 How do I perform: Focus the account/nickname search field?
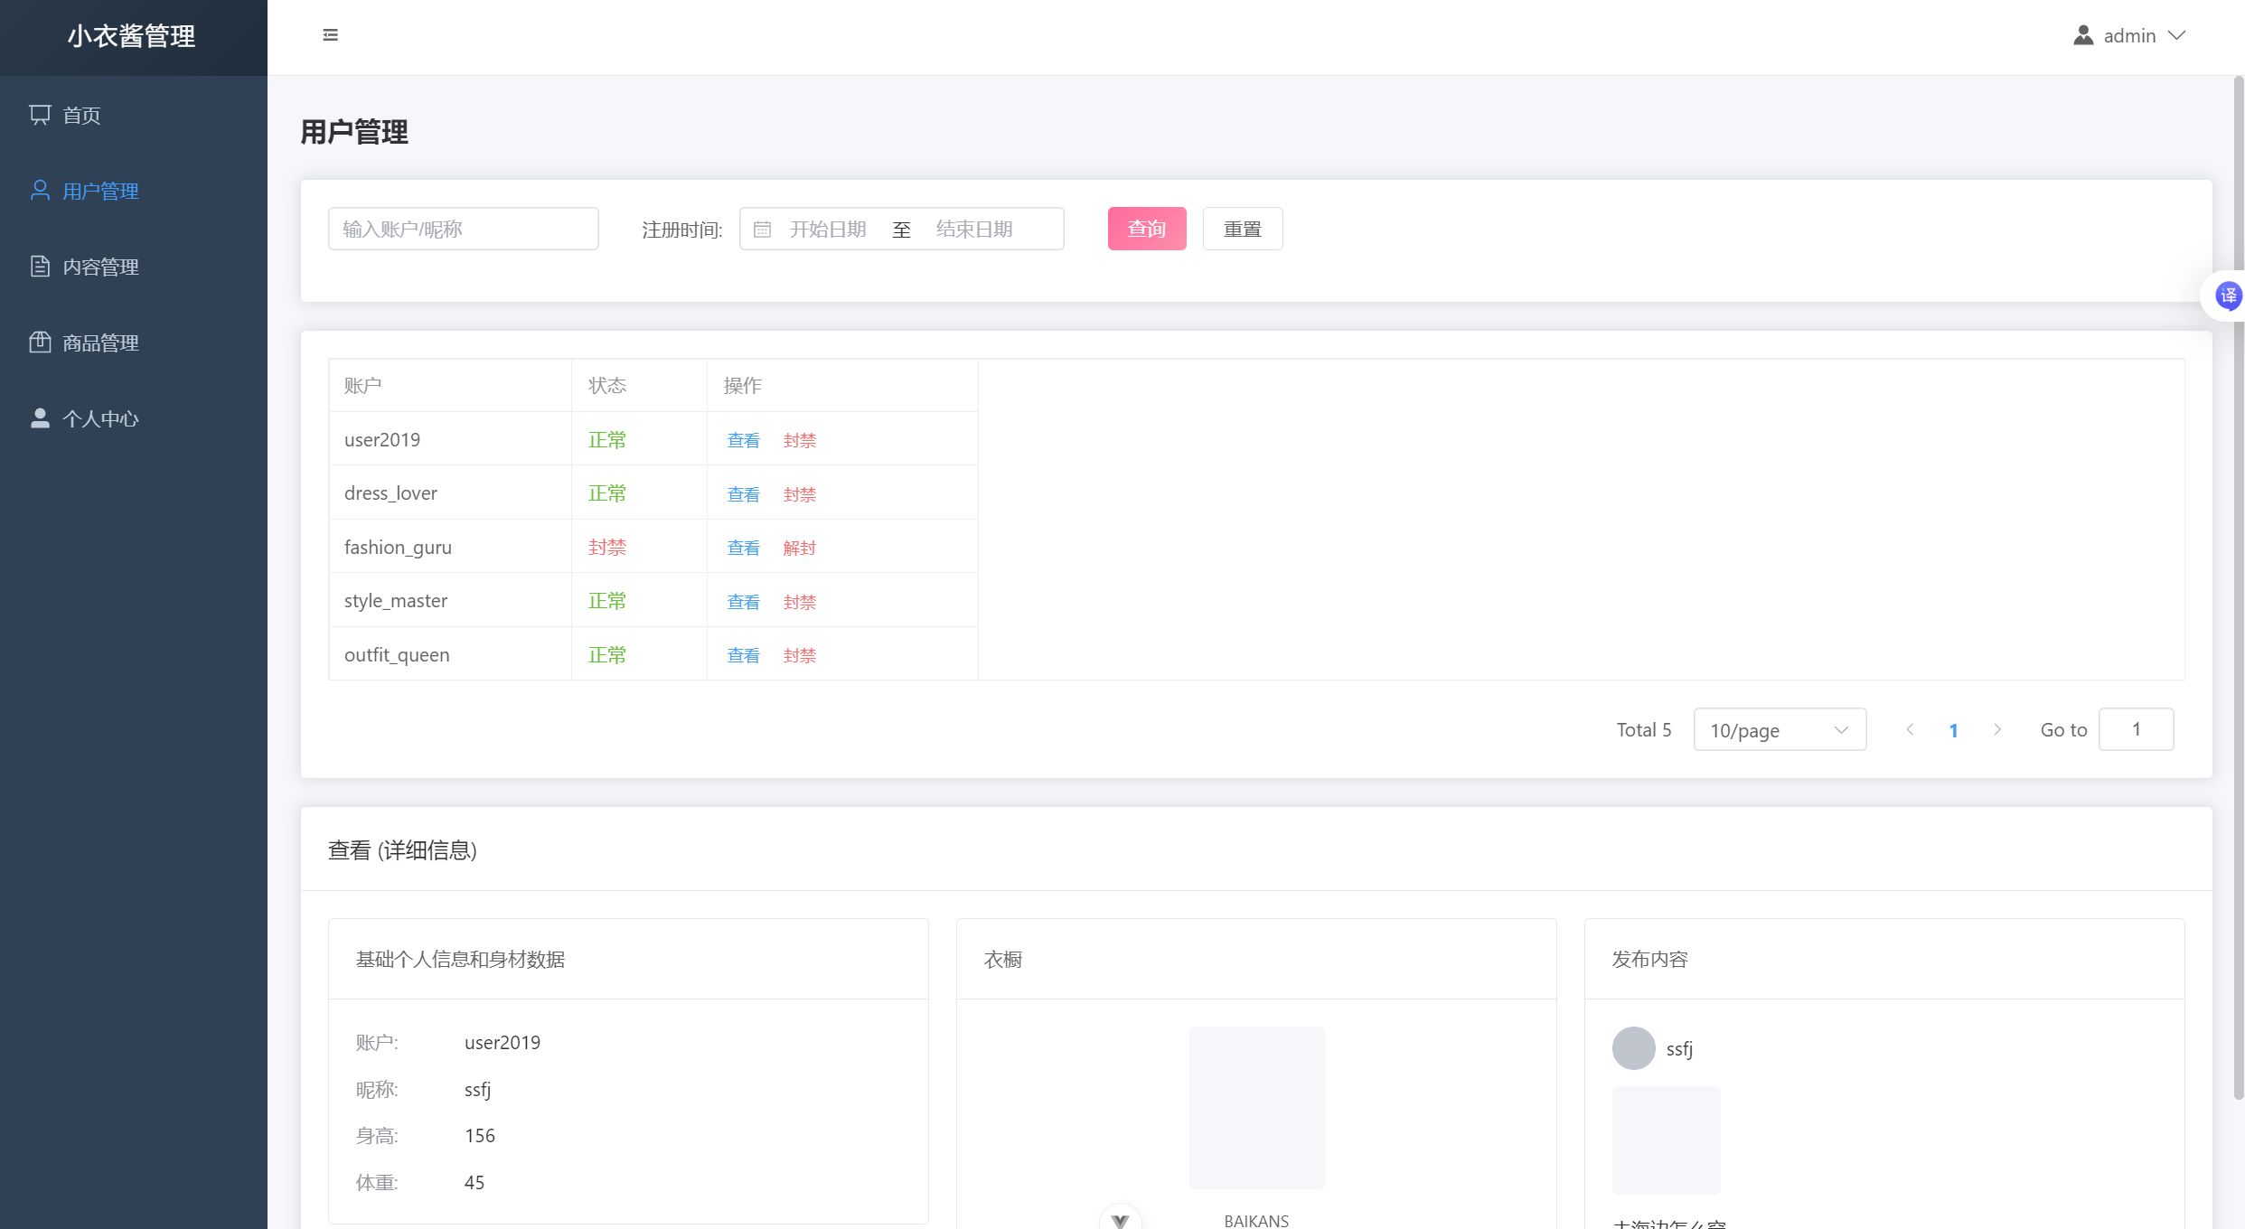463,229
